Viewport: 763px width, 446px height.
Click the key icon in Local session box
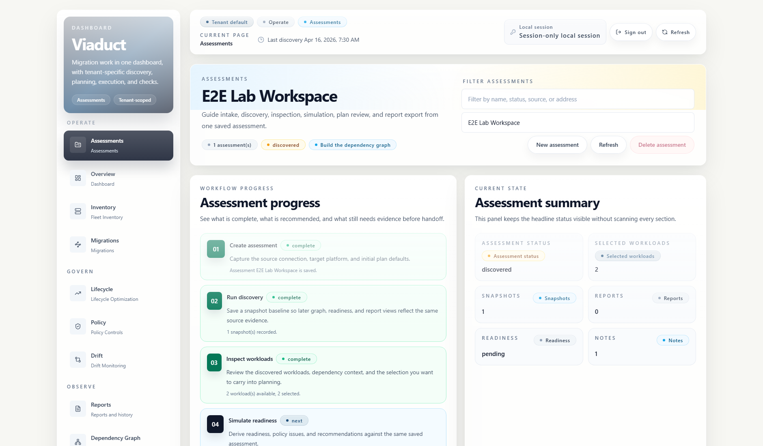513,32
